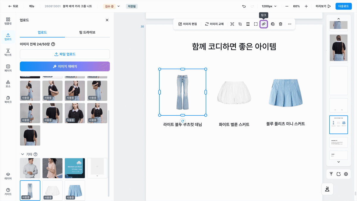Click the upload panel vertical scrollbar
Viewport: 357px width, 201px height.
109,153
